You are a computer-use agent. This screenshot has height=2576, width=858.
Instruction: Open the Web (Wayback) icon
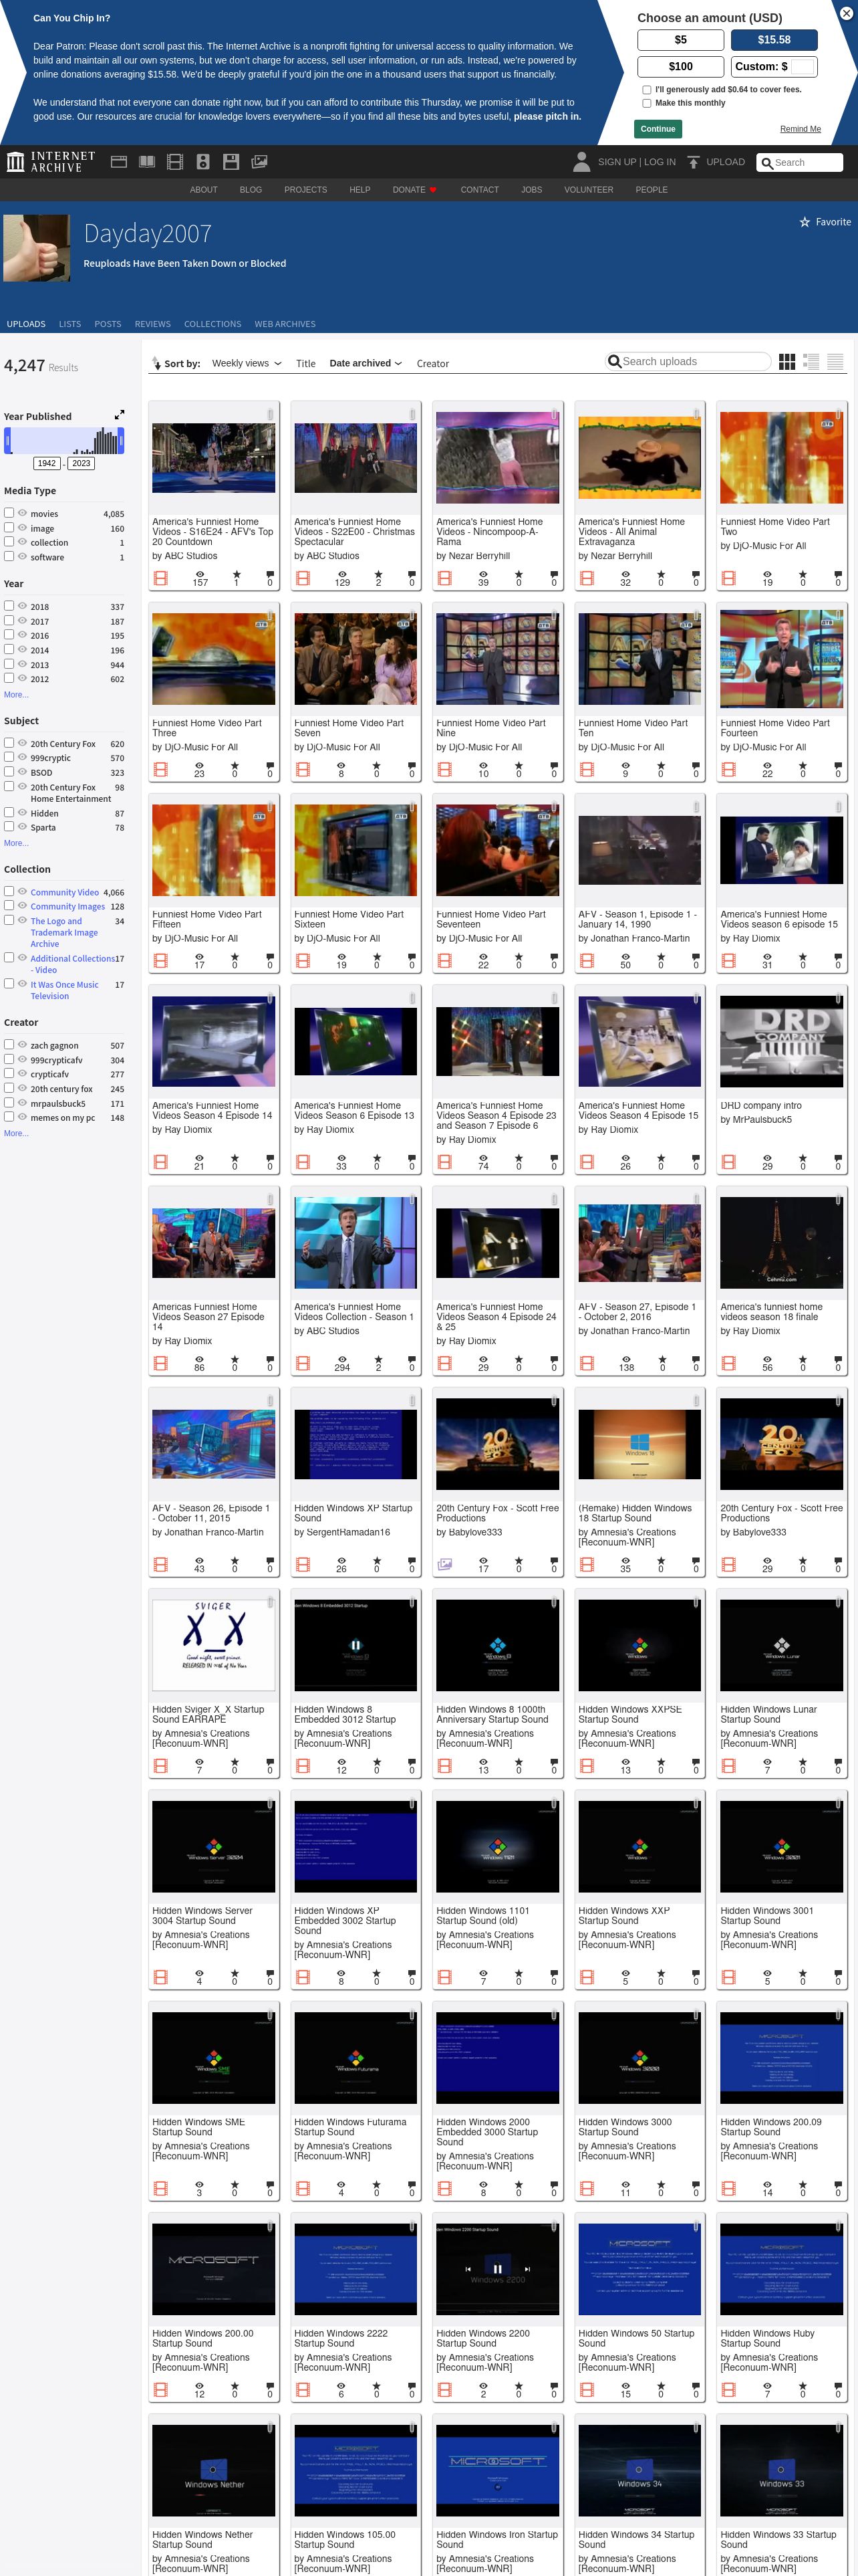[x=119, y=162]
